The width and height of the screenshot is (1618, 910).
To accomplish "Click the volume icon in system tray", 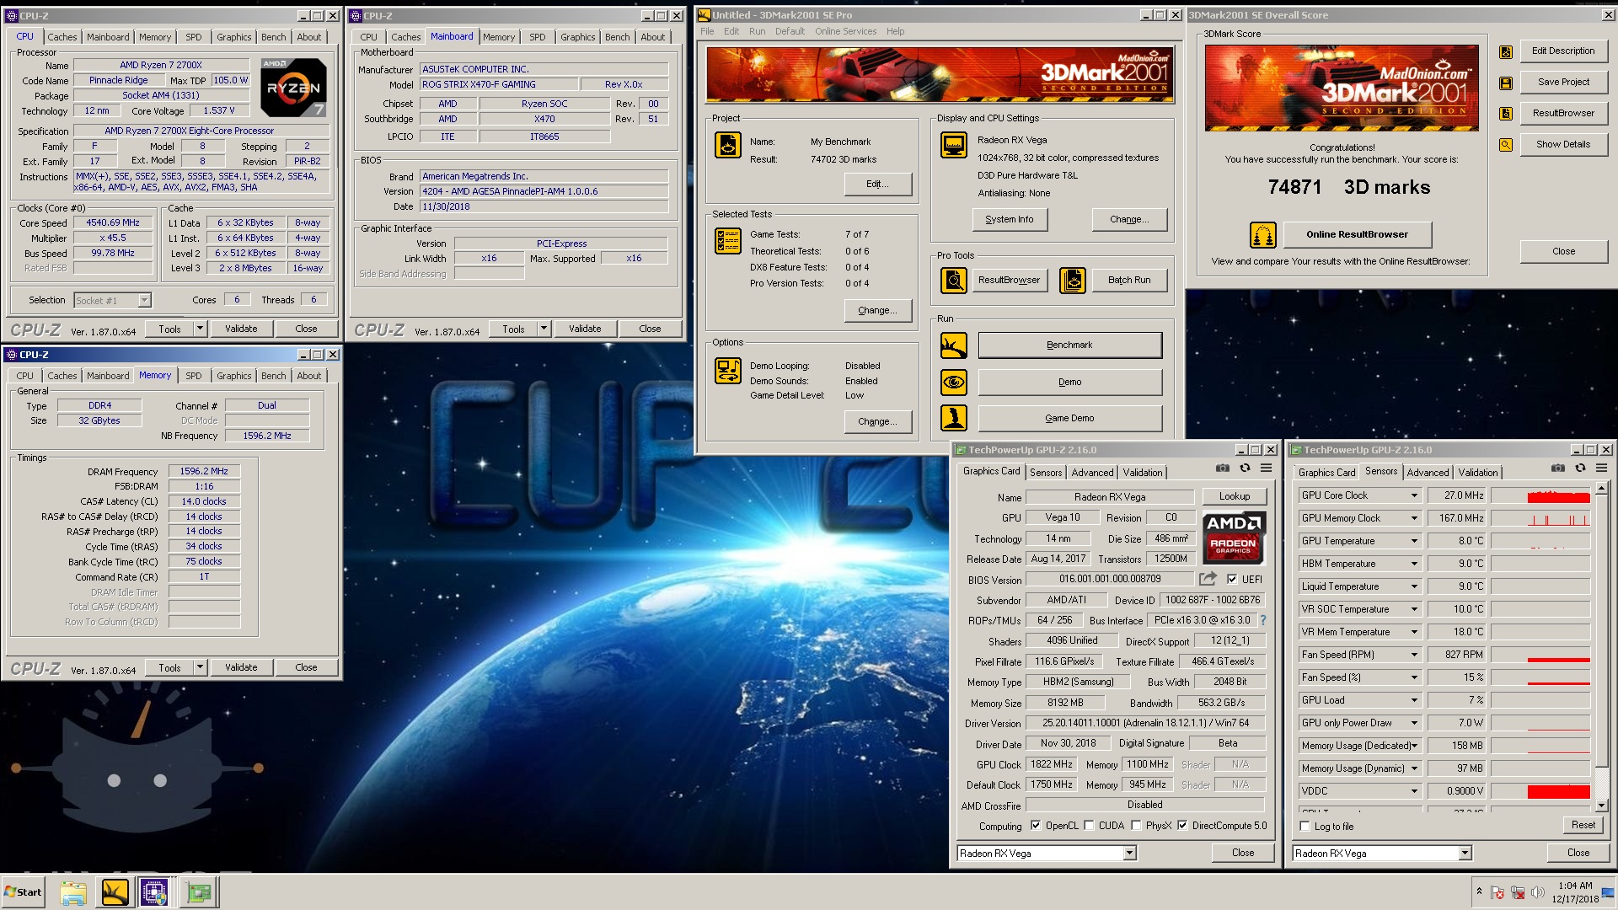I will (x=1538, y=892).
